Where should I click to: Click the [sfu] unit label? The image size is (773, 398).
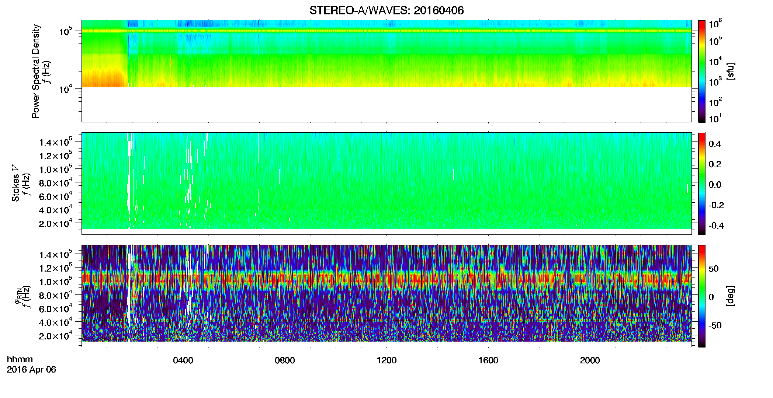[731, 71]
